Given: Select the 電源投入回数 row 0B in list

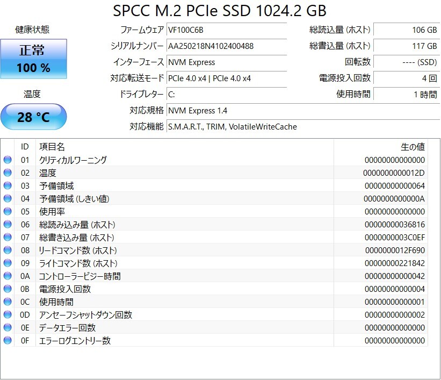Looking at the screenshot, I should pos(214,289).
